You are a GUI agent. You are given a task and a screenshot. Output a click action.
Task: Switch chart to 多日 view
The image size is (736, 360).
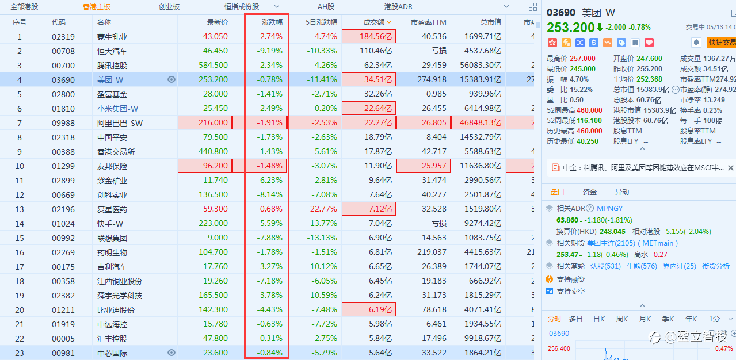[576, 319]
